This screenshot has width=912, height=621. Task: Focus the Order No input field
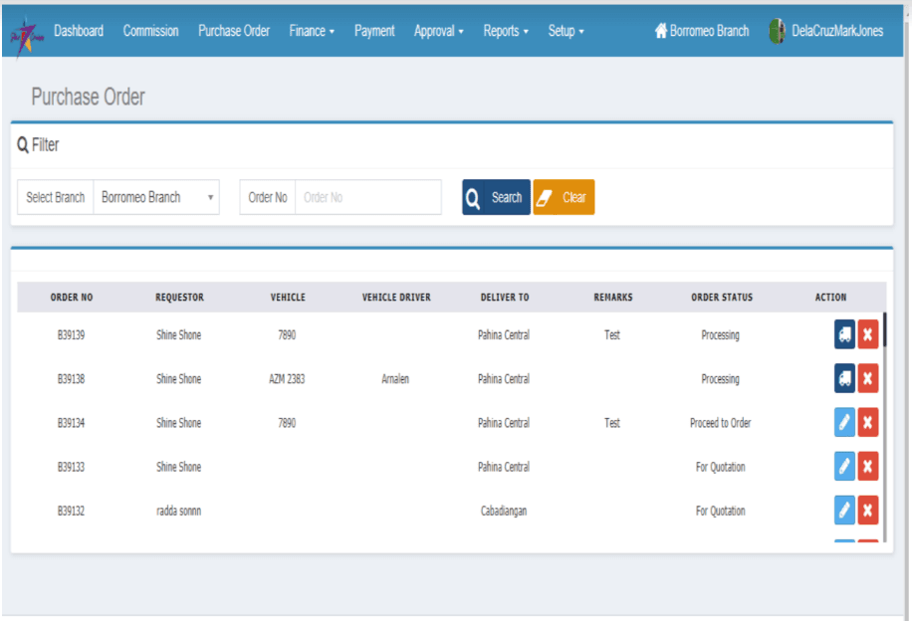pos(368,197)
